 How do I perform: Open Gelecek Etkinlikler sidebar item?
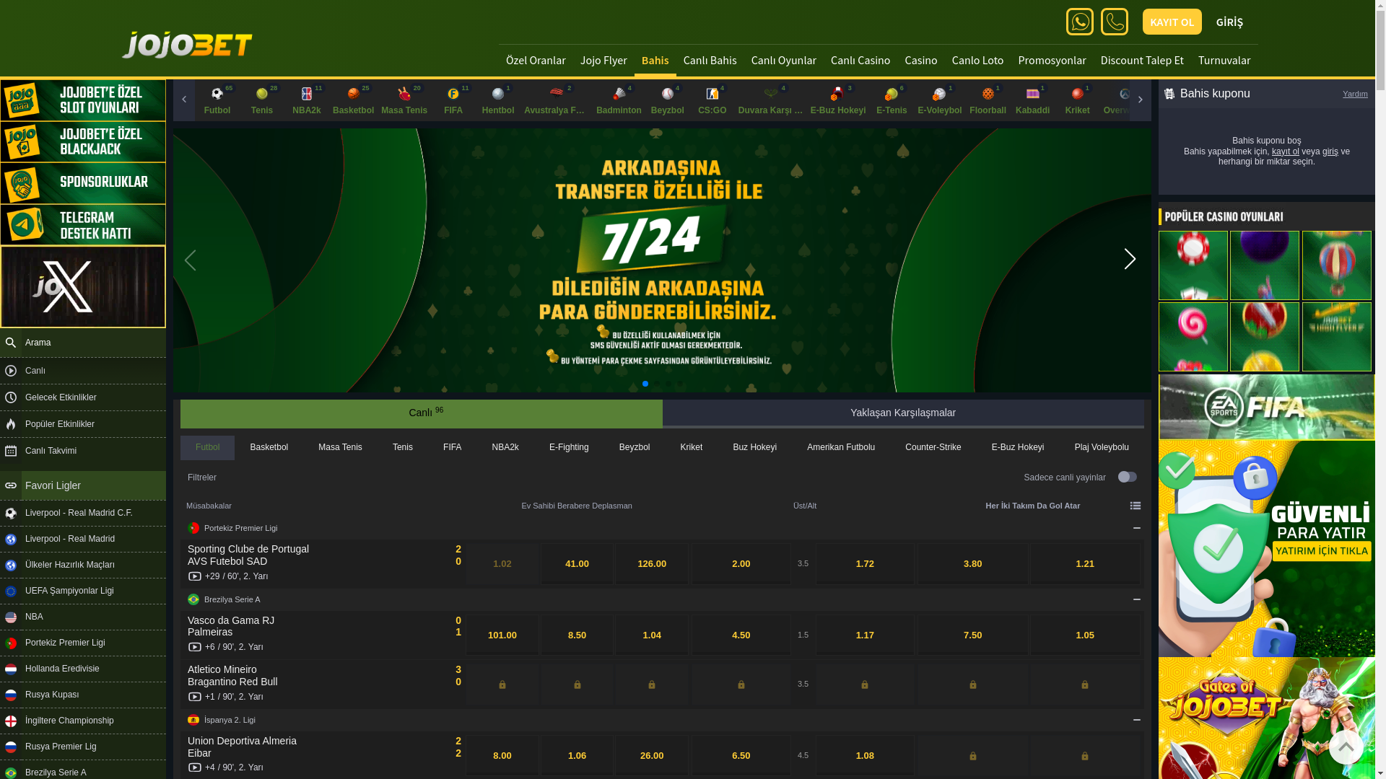click(x=83, y=397)
